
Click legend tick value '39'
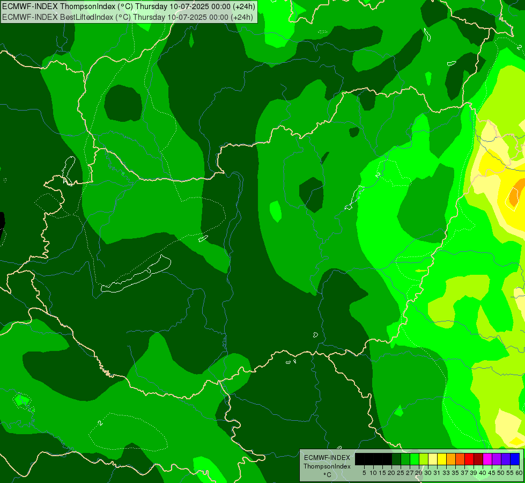474,473
